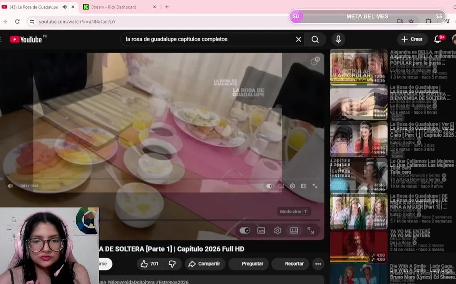Open the video info card icon
The image size is (456, 284).
click(314, 61)
